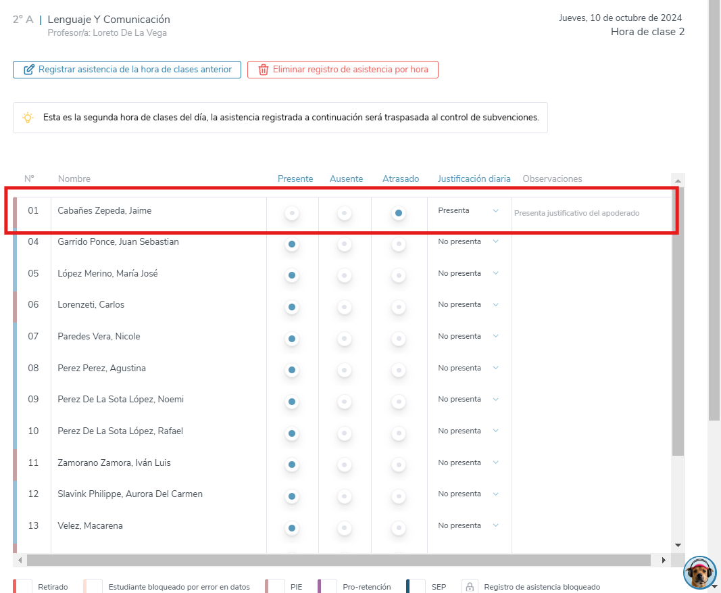Click the date Jueves, 10 de octubre de 2024
721x593 pixels.
click(x=620, y=18)
